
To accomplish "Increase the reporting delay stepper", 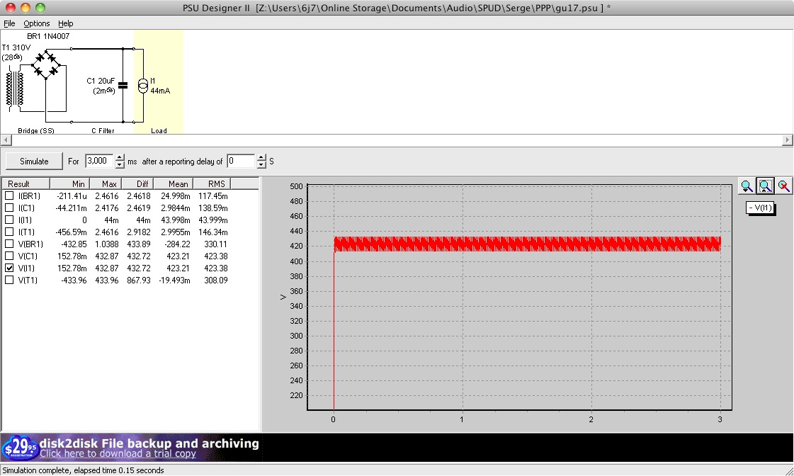I will point(261,157).
